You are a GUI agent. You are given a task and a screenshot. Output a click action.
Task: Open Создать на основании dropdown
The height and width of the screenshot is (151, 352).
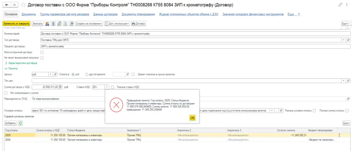pyautogui.click(x=89, y=24)
